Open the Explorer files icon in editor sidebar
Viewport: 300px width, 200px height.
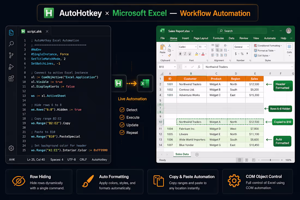[x=11, y=32]
